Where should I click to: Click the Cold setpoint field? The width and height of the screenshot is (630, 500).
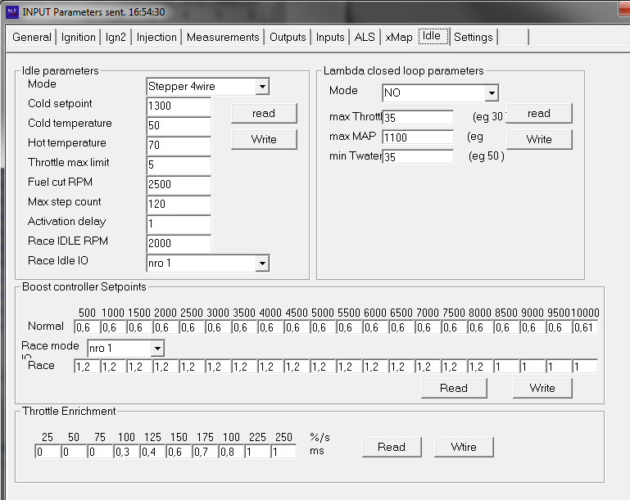179,106
